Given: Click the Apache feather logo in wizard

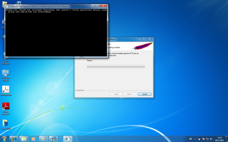Looking at the screenshot, I should [x=142, y=46].
